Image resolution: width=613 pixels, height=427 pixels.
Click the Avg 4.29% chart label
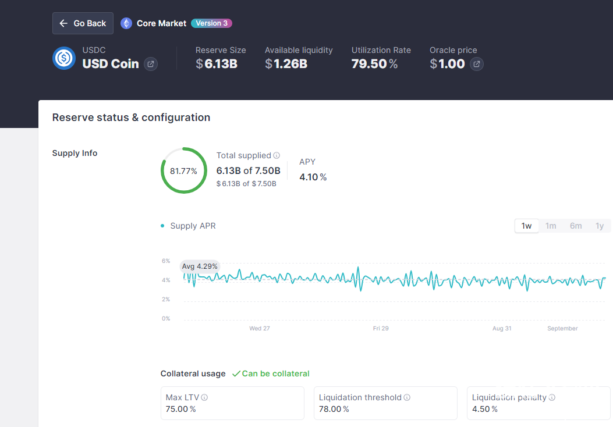click(x=200, y=266)
